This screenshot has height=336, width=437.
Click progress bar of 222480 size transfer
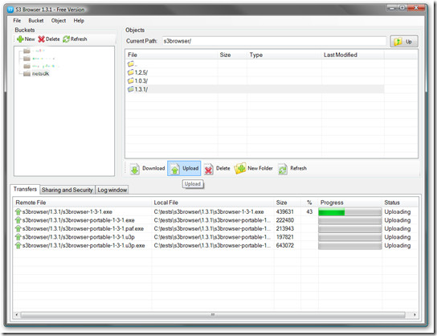coord(350,220)
